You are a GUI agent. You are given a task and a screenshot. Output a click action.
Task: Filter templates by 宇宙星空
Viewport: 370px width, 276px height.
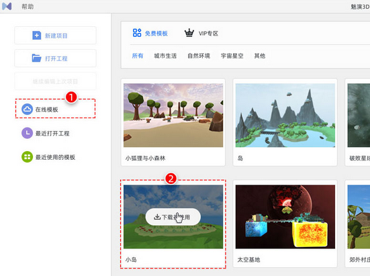pos(232,56)
